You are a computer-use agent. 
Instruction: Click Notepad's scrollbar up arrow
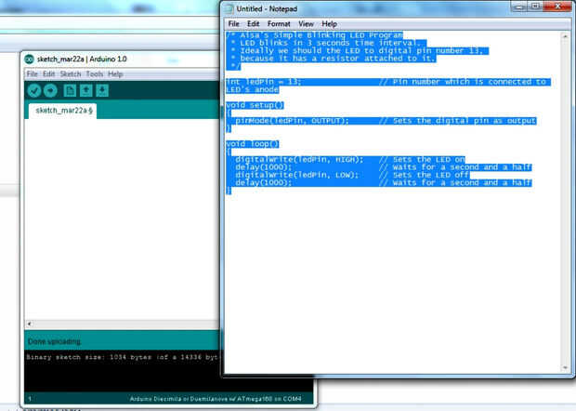[x=565, y=36]
